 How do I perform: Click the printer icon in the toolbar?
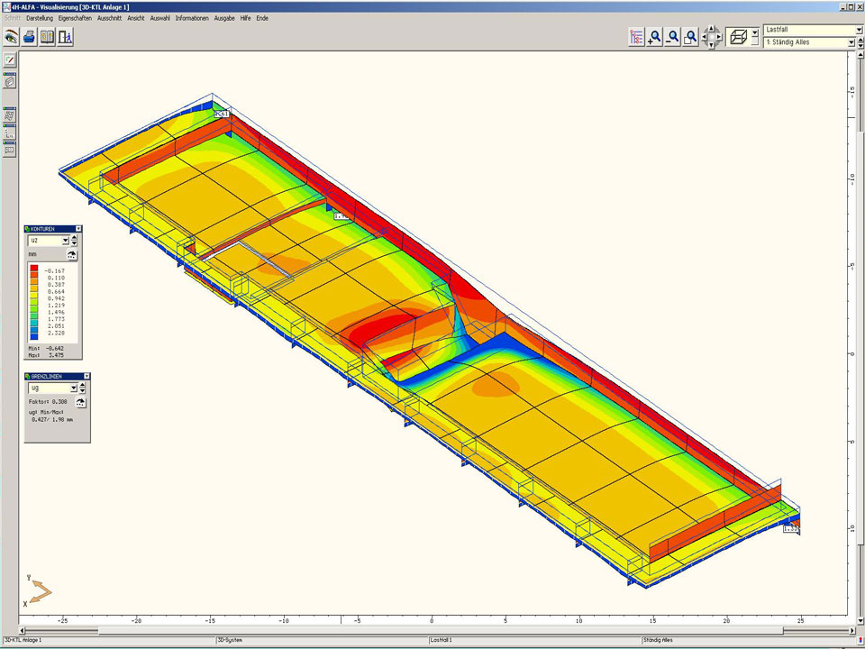(x=29, y=37)
